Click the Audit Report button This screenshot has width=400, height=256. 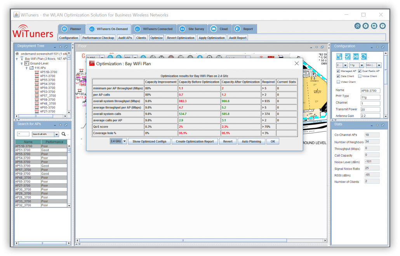pos(238,38)
